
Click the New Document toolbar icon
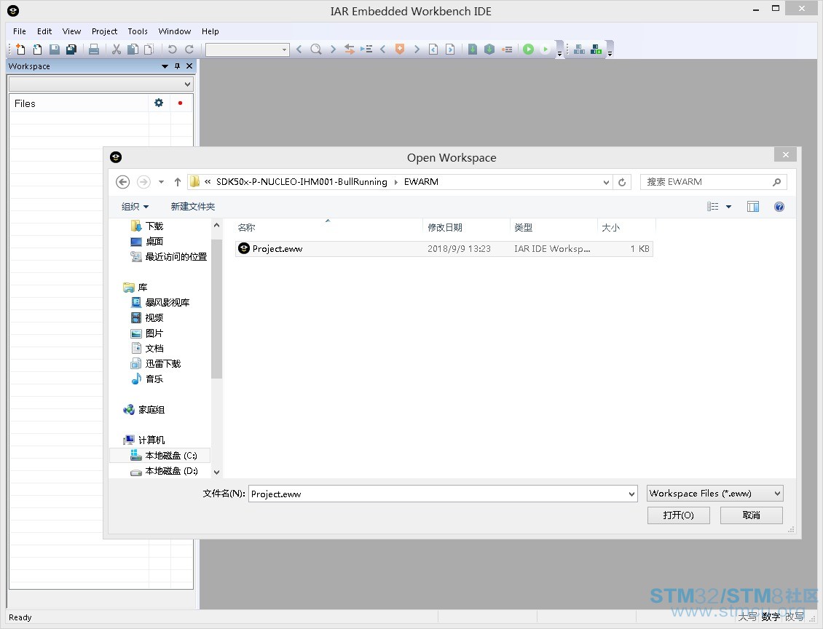[x=20, y=50]
